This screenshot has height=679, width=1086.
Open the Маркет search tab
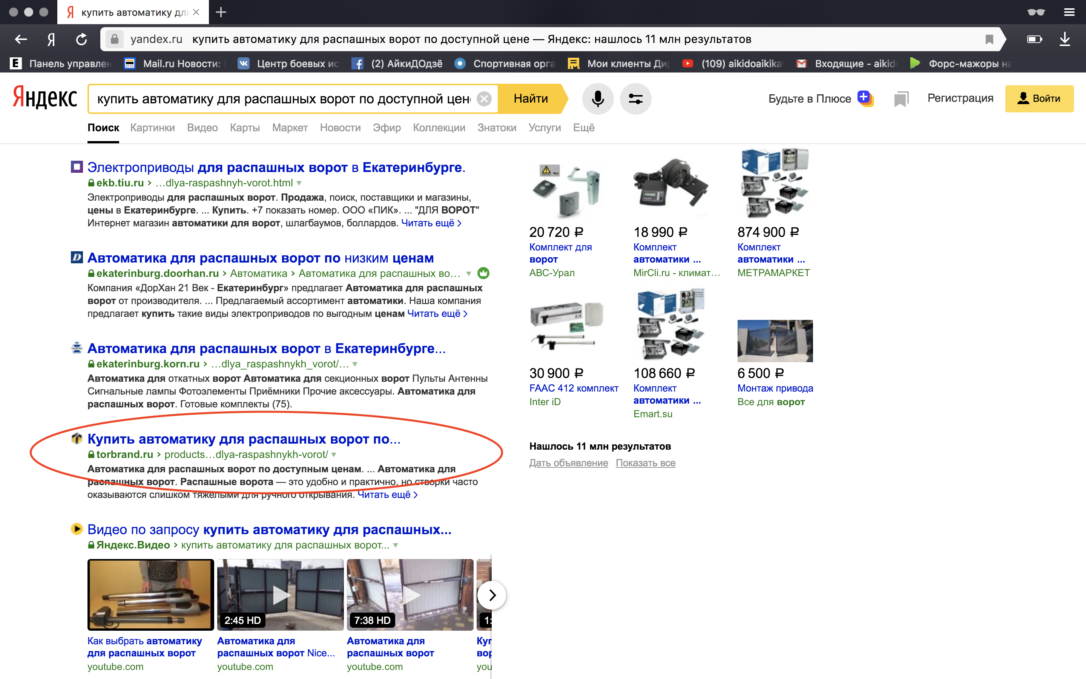point(290,128)
